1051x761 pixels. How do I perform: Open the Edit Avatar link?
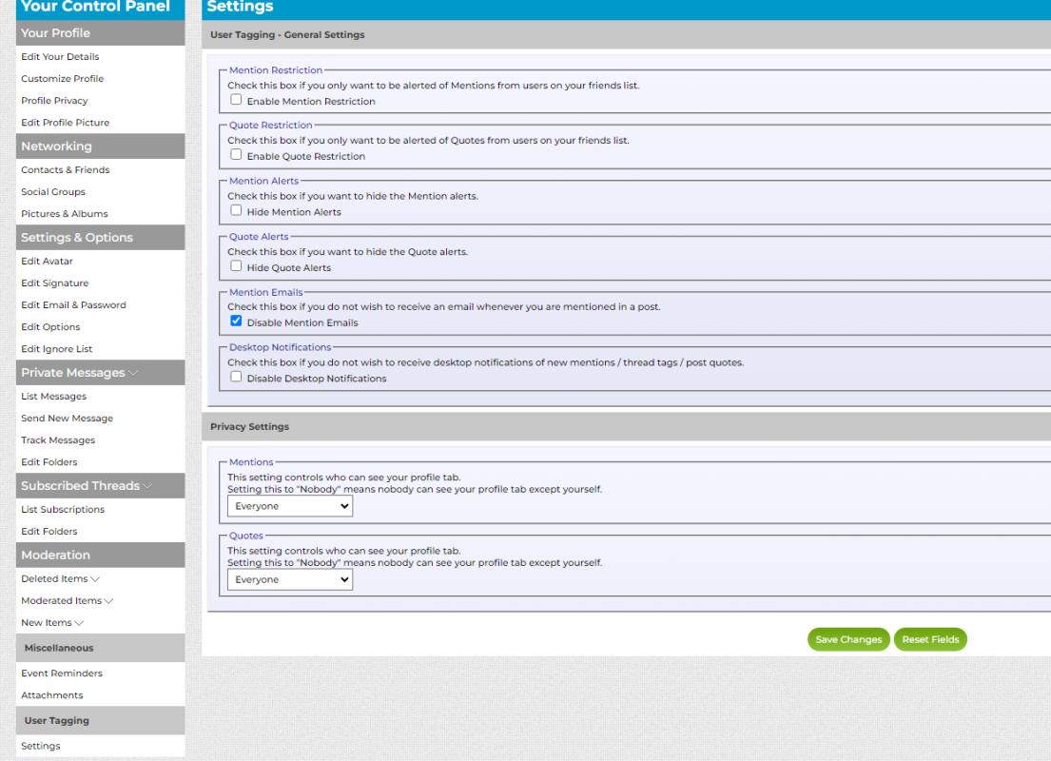(47, 262)
